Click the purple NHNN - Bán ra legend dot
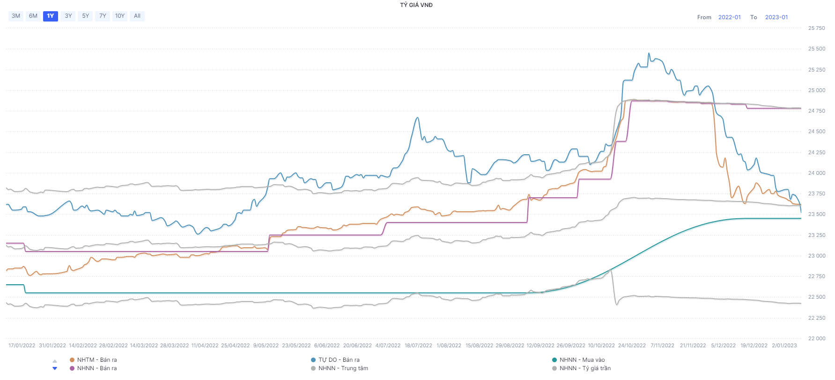 (x=72, y=368)
